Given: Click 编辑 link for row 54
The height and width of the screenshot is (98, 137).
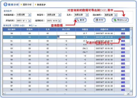Looking at the screenshot, I should point(123,75).
